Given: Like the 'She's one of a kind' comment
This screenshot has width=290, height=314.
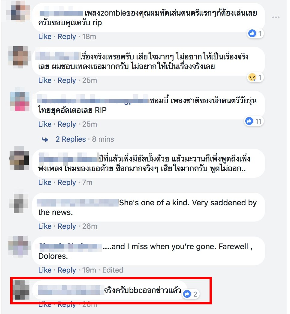Looking at the screenshot, I should [x=45, y=226].
